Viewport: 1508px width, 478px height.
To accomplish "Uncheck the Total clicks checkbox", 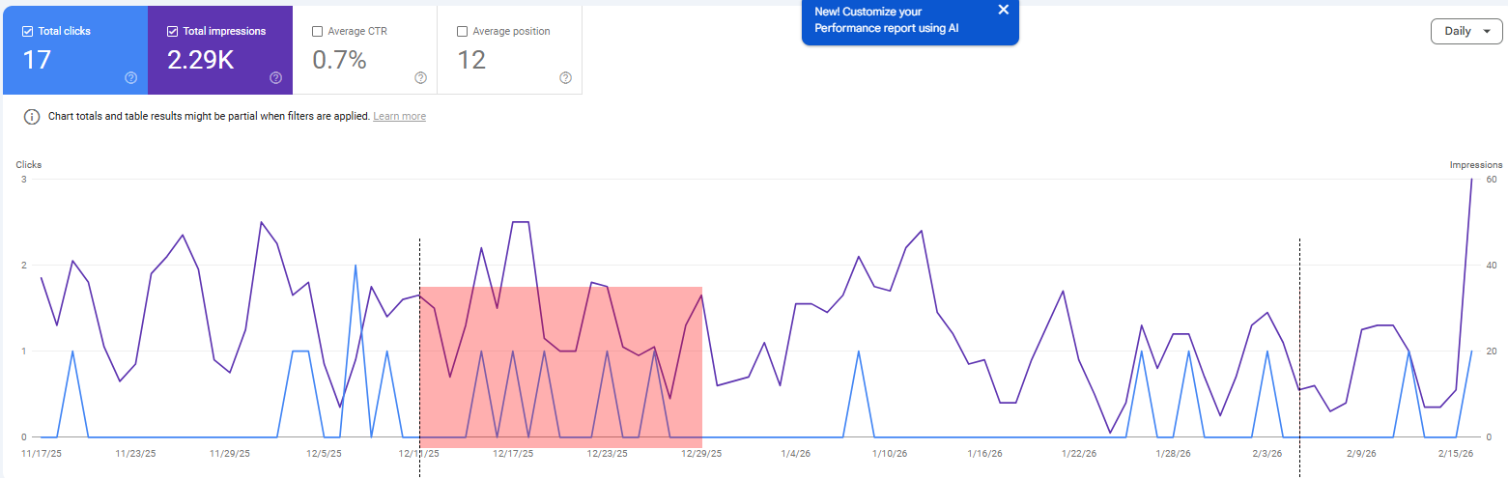I will pos(26,32).
